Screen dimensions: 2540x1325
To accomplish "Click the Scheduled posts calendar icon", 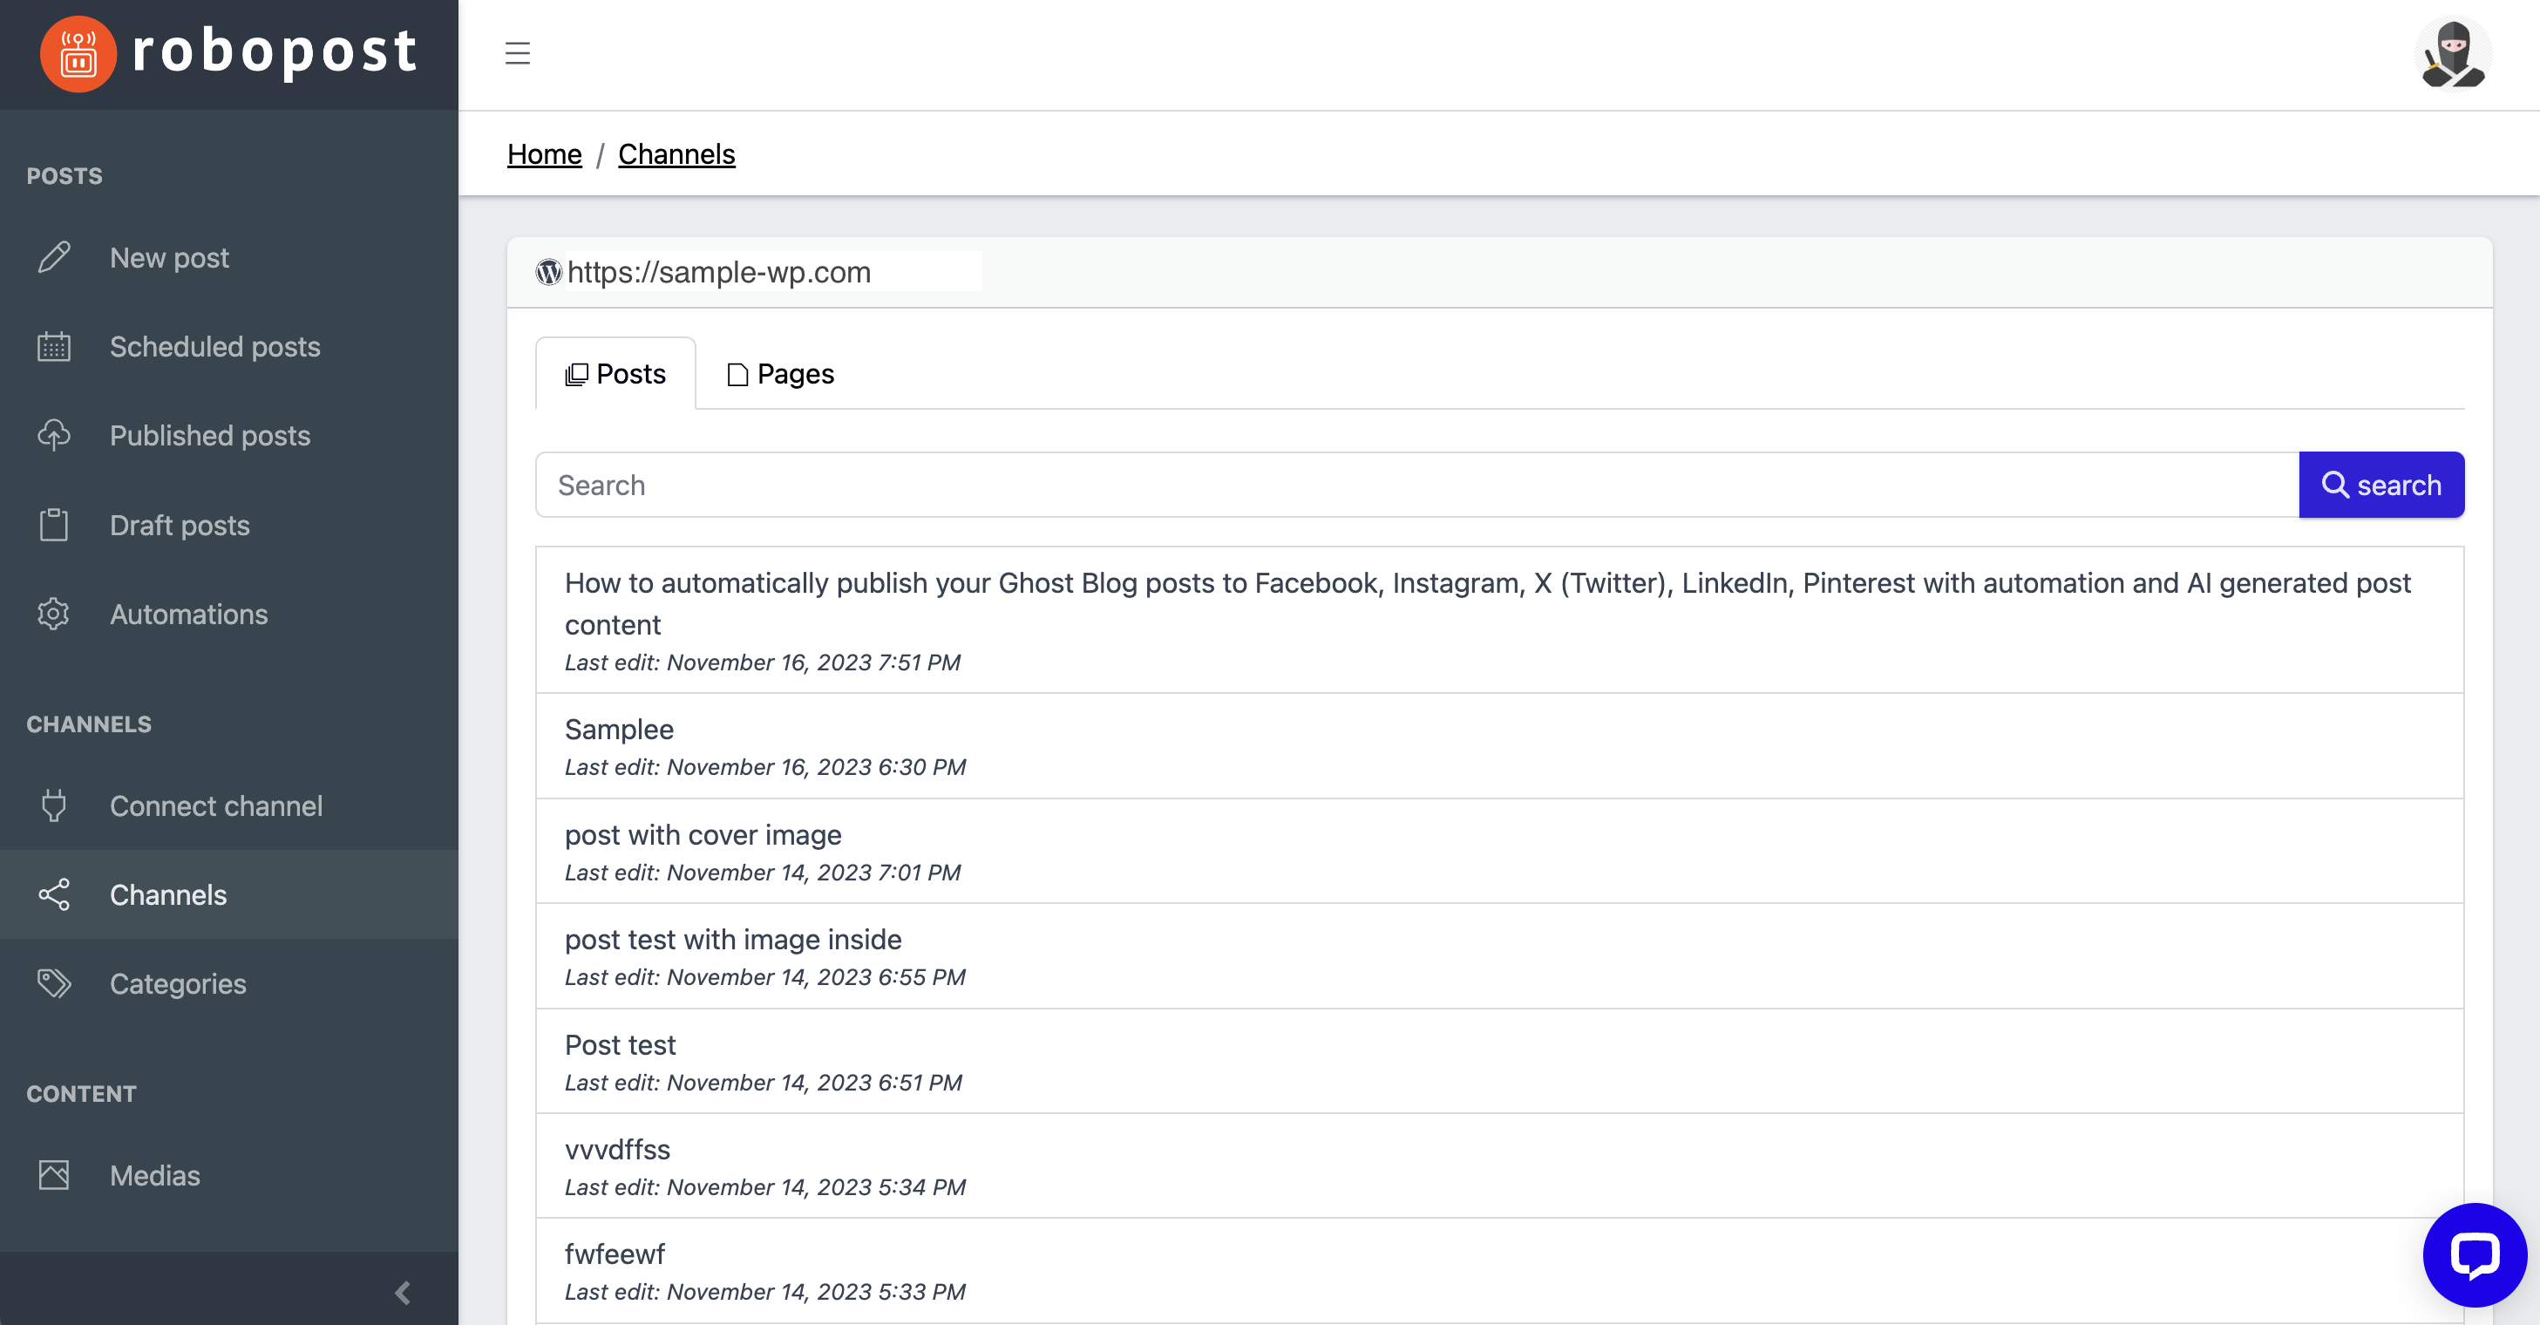I will click(56, 346).
